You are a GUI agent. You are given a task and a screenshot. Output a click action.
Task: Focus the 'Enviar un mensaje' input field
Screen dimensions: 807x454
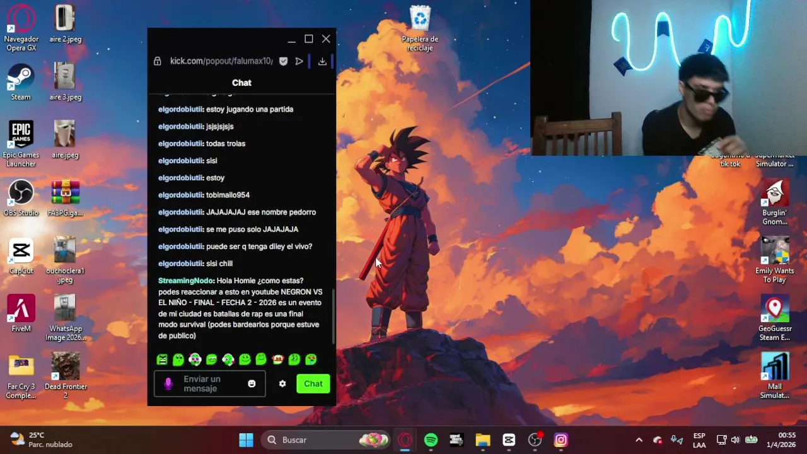tap(209, 383)
